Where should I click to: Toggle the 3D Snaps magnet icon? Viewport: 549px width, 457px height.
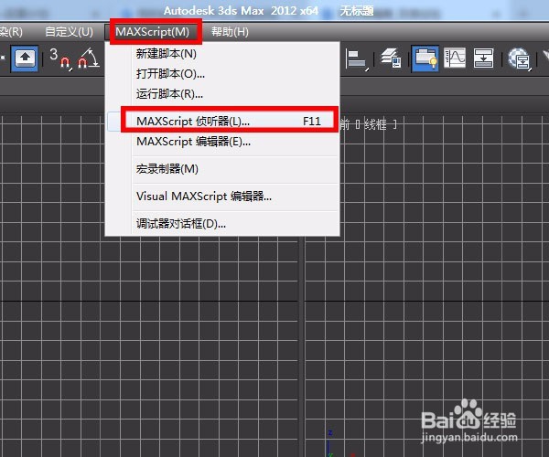coord(60,58)
